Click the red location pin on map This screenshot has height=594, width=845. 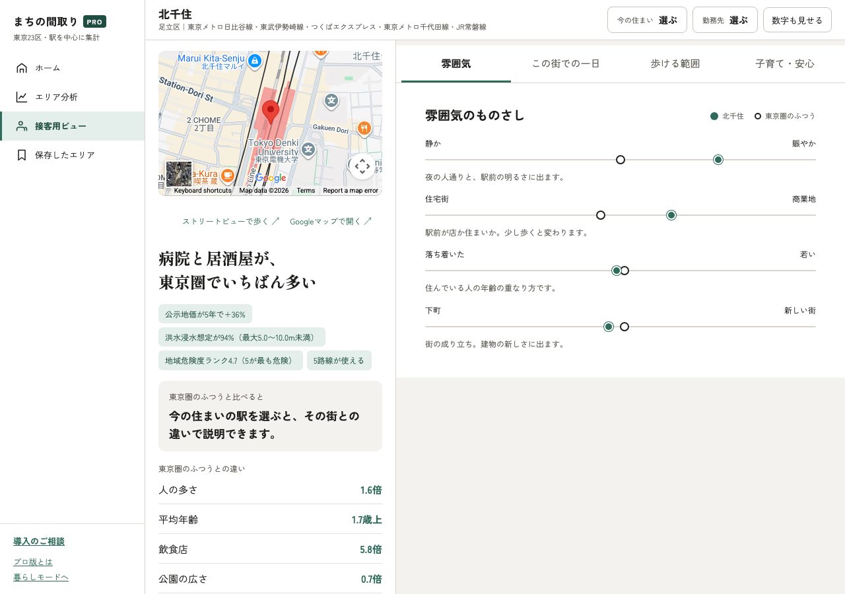click(x=271, y=112)
